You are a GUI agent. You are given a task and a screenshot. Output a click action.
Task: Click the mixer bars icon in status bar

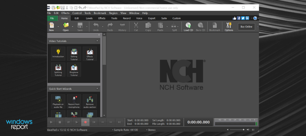pos(253,130)
